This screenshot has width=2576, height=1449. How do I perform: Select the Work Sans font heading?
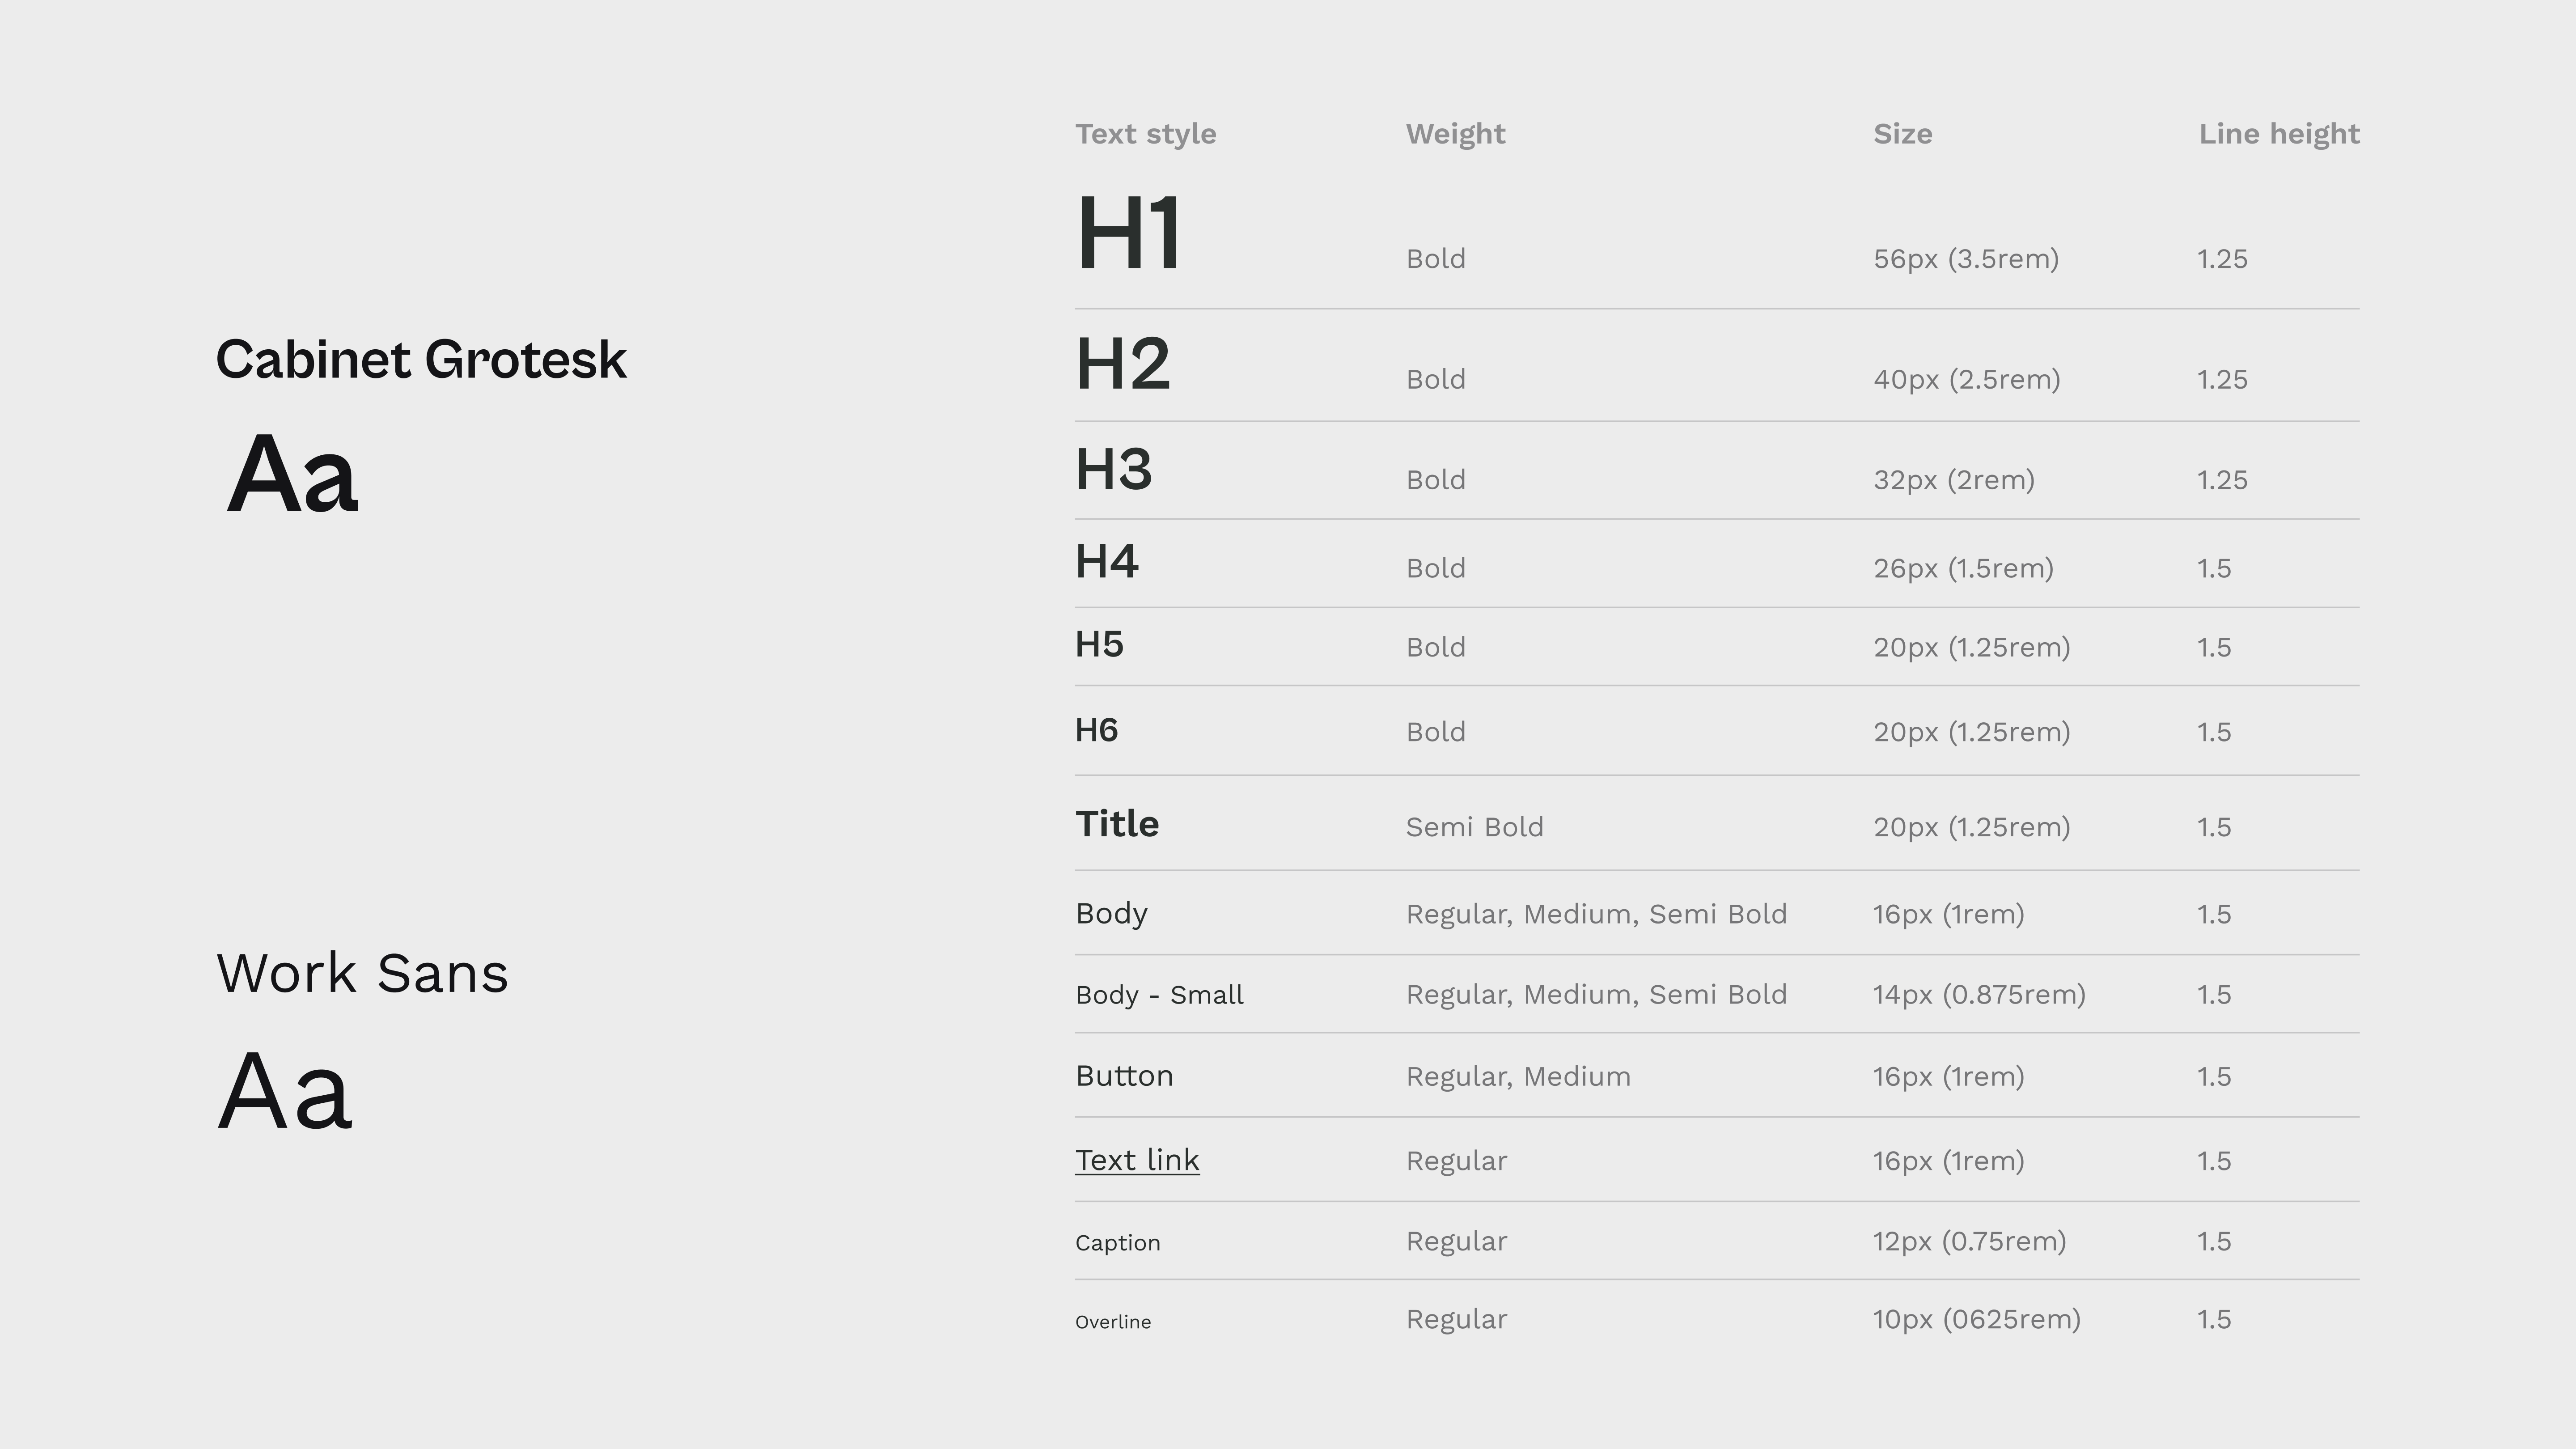362,973
